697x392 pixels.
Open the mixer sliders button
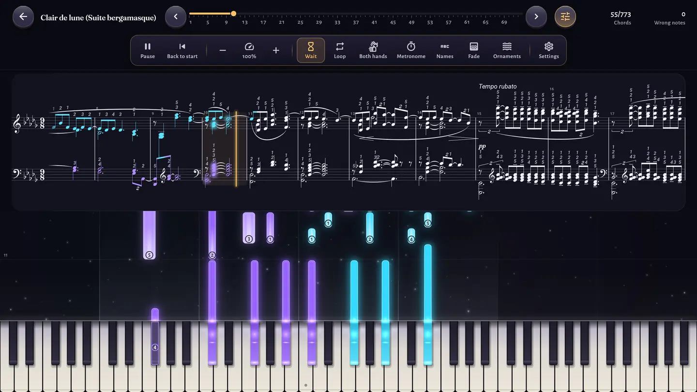click(x=565, y=17)
